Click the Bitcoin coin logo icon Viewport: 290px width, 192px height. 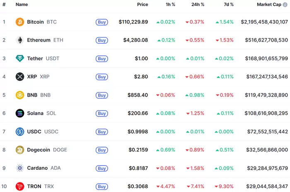20,22
